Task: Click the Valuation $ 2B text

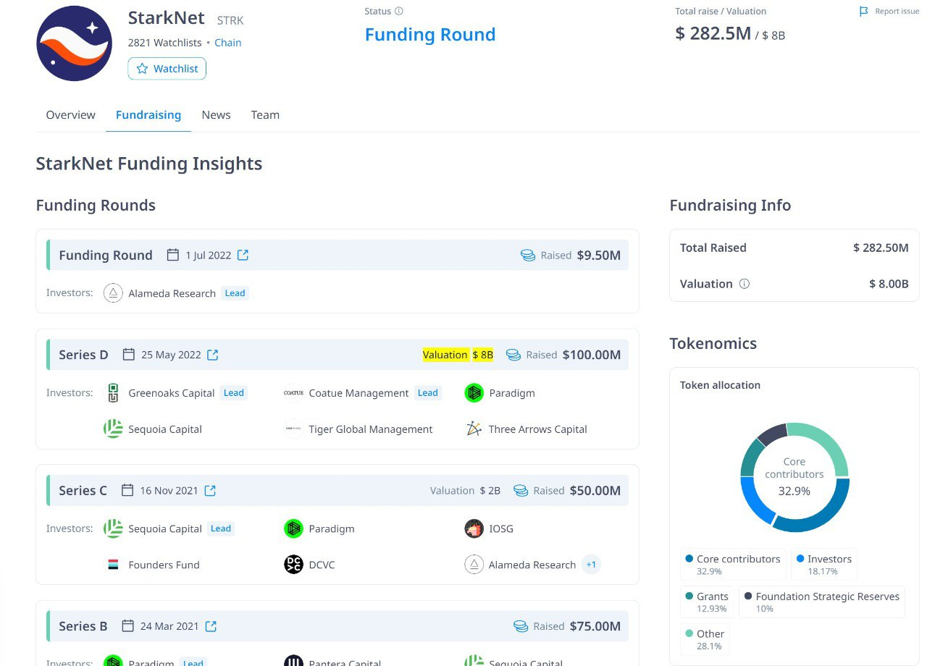Action: [x=465, y=491]
